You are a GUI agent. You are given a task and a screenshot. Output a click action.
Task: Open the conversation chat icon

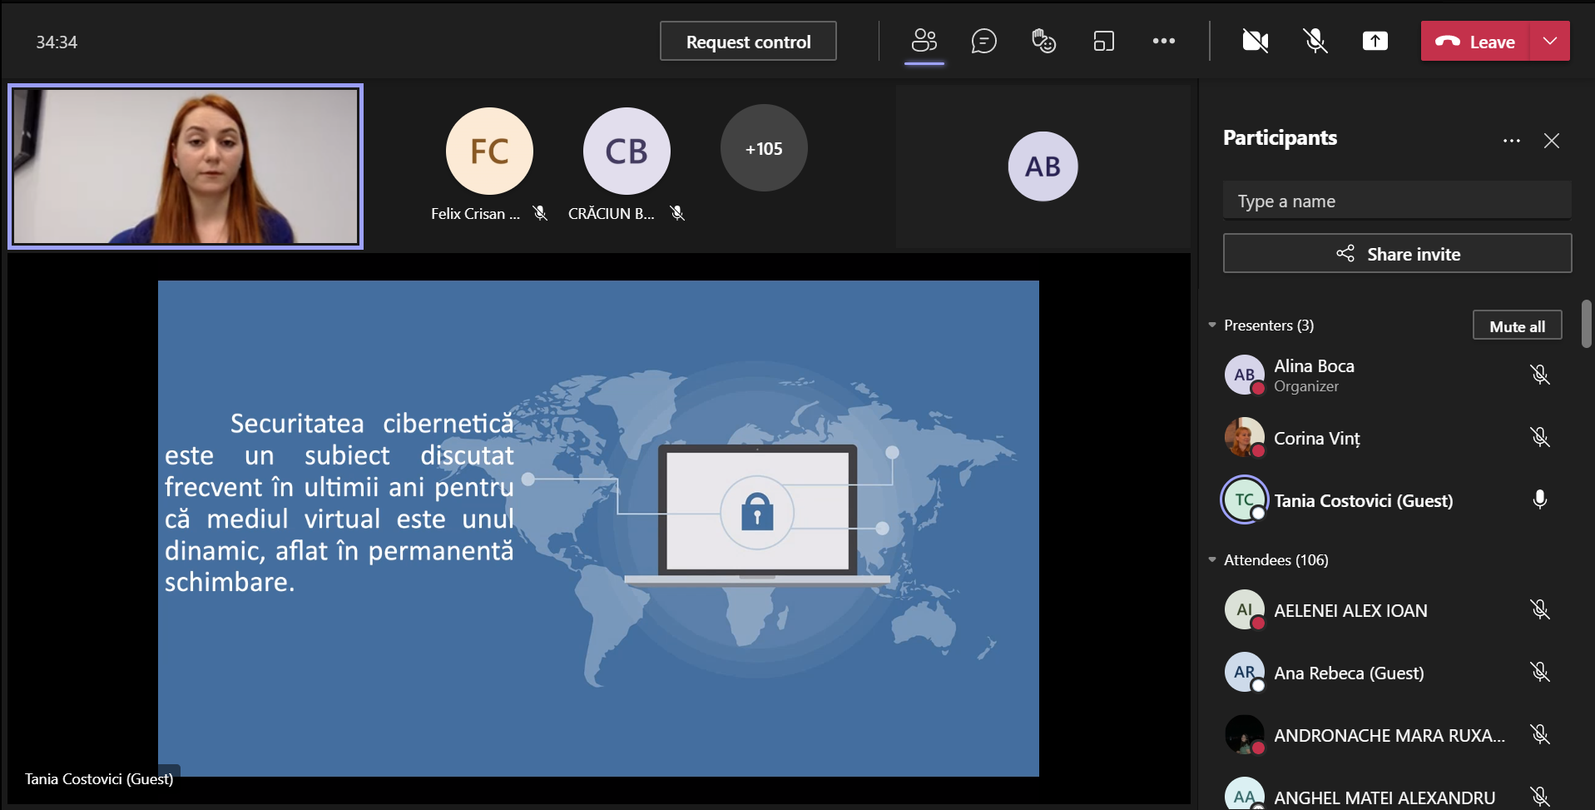(x=983, y=41)
